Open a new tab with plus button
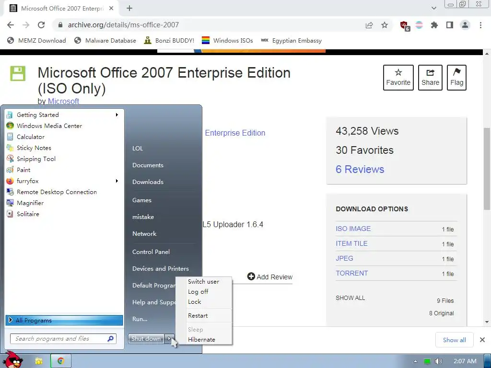 129,9
